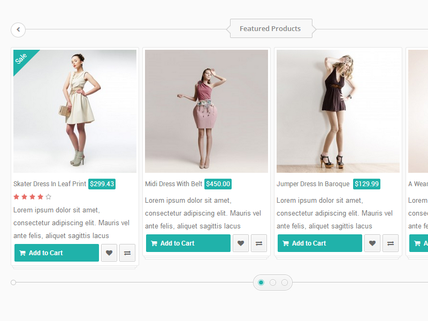Go to third carousel page dot
This screenshot has width=428, height=321.
click(285, 282)
